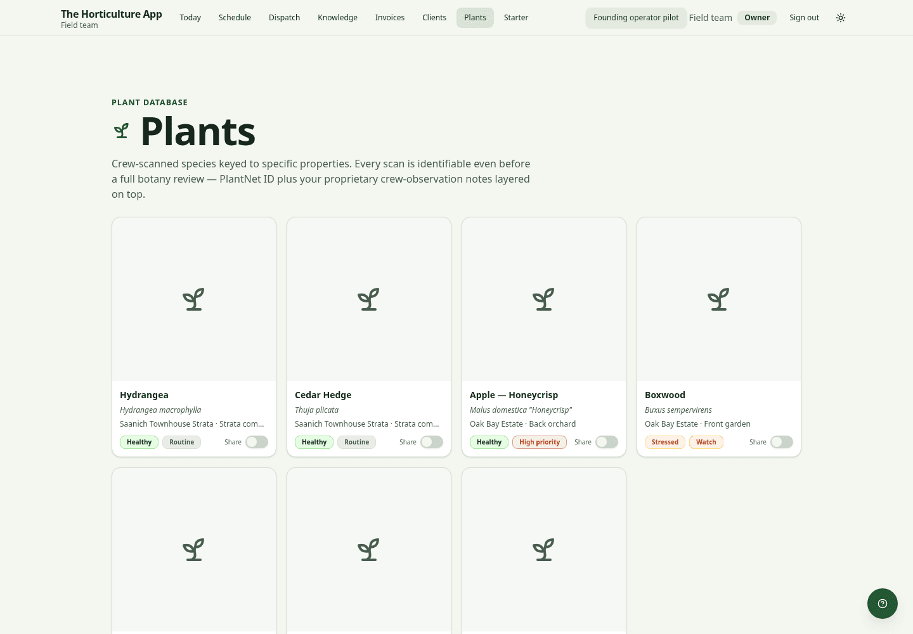Switch to the Dispatch tab

[x=285, y=18]
